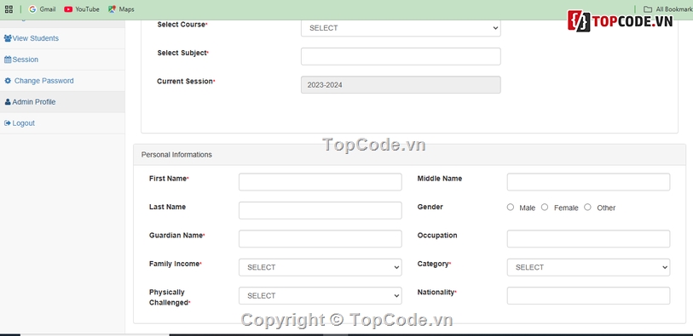Focus the Nationality input field
Screen dimensions: 693x336
(x=588, y=295)
